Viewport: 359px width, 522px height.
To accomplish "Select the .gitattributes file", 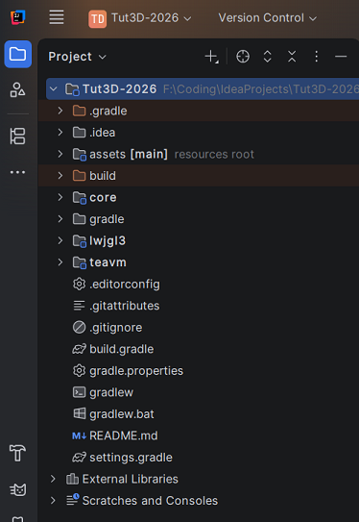I will click(x=116, y=306).
